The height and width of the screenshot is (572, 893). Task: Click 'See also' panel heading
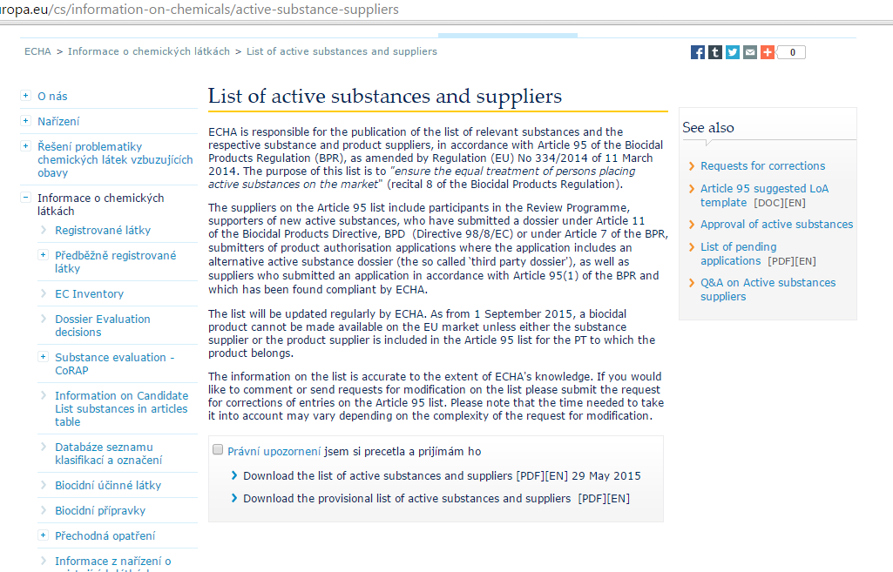pyautogui.click(x=708, y=127)
